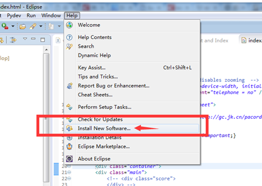The image size is (262, 186).
Task: Choose Report Bug or Enhancement...
Action: (x=132, y=86)
